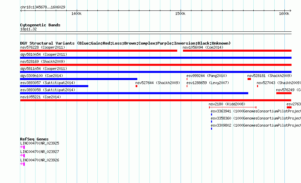The height and width of the screenshot is (183, 301).
Task: Select the blue esv3363941 variant mark
Action: tap(211, 114)
